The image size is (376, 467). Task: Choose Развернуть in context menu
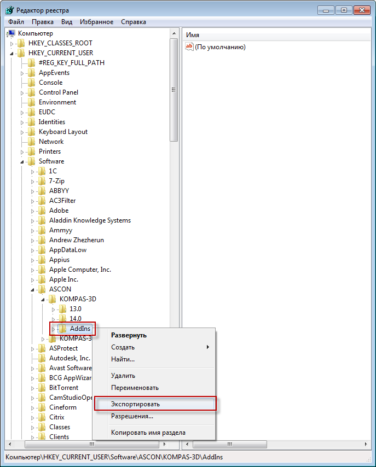coord(154,335)
